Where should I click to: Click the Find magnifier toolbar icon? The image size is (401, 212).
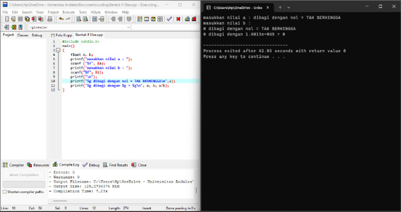(79, 19)
